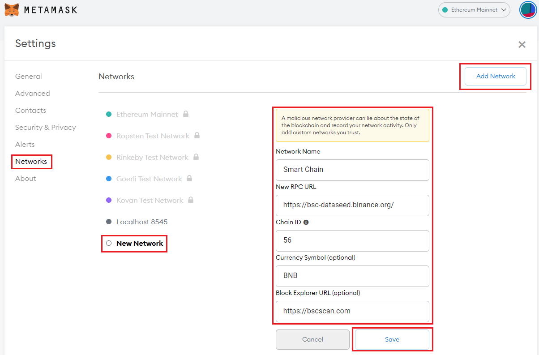Viewport: 539px width, 355px height.
Task: Select Ropsten Test Network entry
Action: click(x=153, y=136)
